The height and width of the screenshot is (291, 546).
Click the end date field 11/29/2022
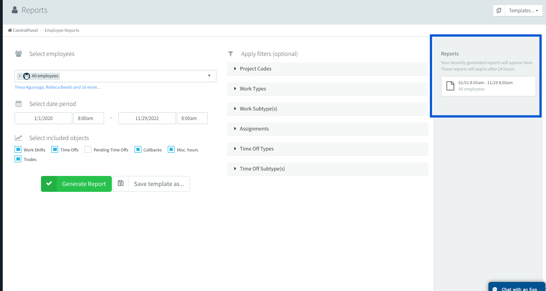point(147,118)
